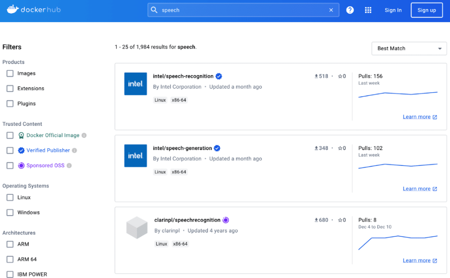The image size is (450, 278).
Task: Click verified badge beside intel/speech-generation
Action: point(217,148)
